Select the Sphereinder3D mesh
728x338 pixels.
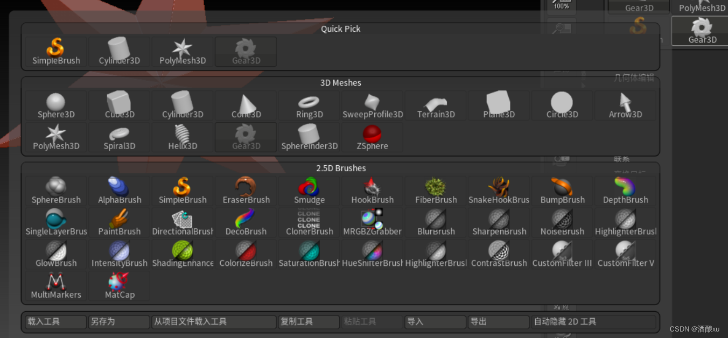309,138
